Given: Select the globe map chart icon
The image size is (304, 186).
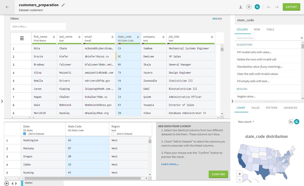Looking at the screenshot, I should [297, 121].
